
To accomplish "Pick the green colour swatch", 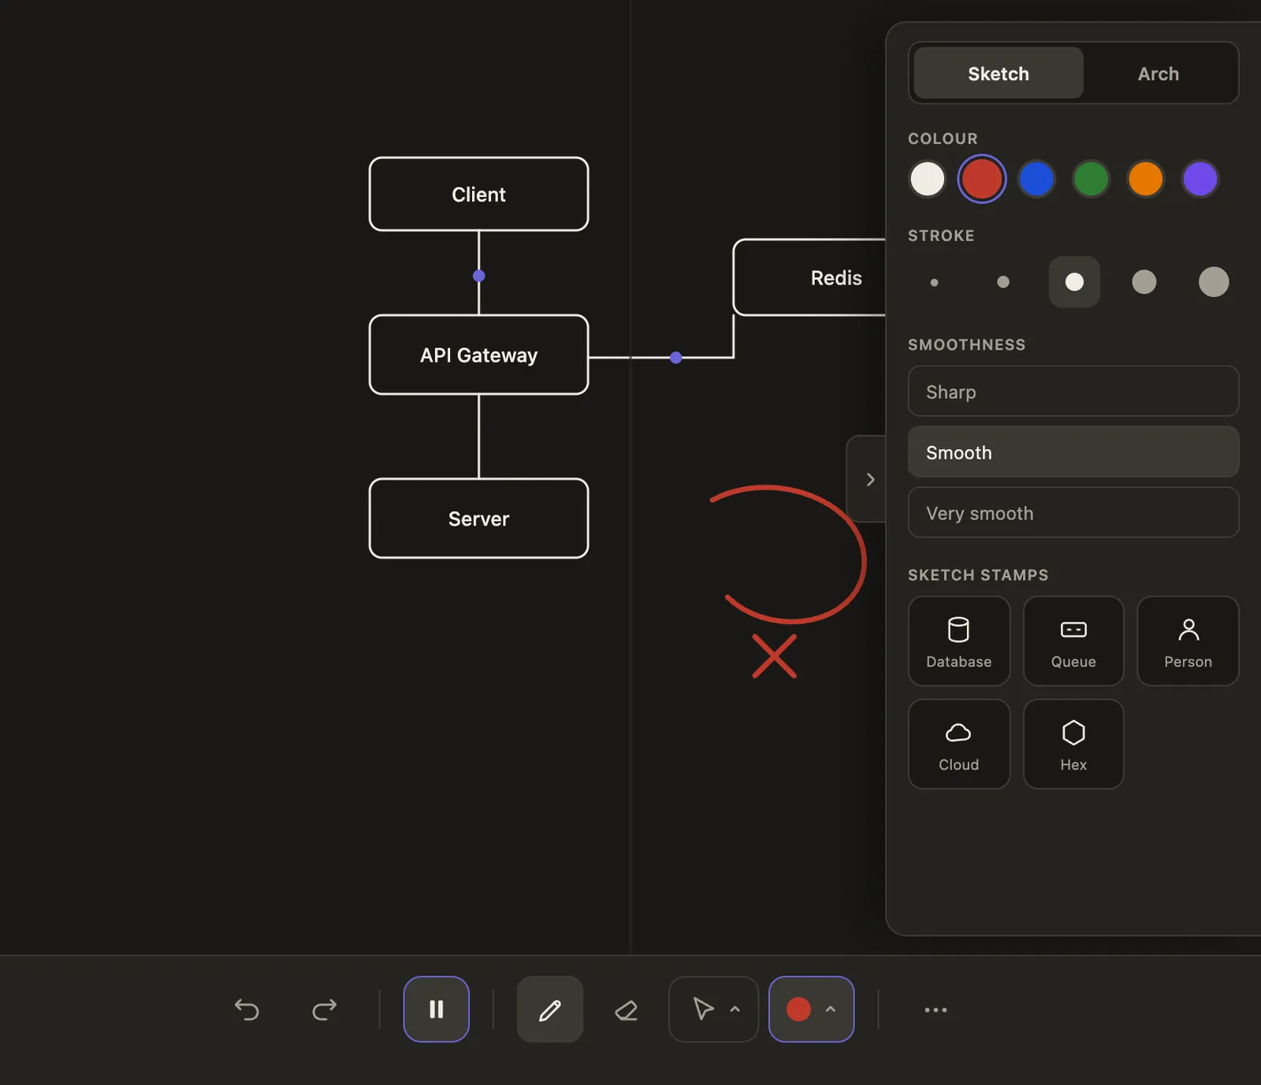I will click(1092, 179).
